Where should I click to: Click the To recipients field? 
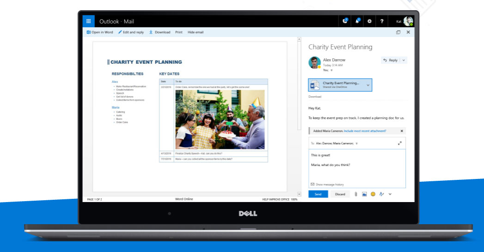pyautogui.click(x=357, y=143)
